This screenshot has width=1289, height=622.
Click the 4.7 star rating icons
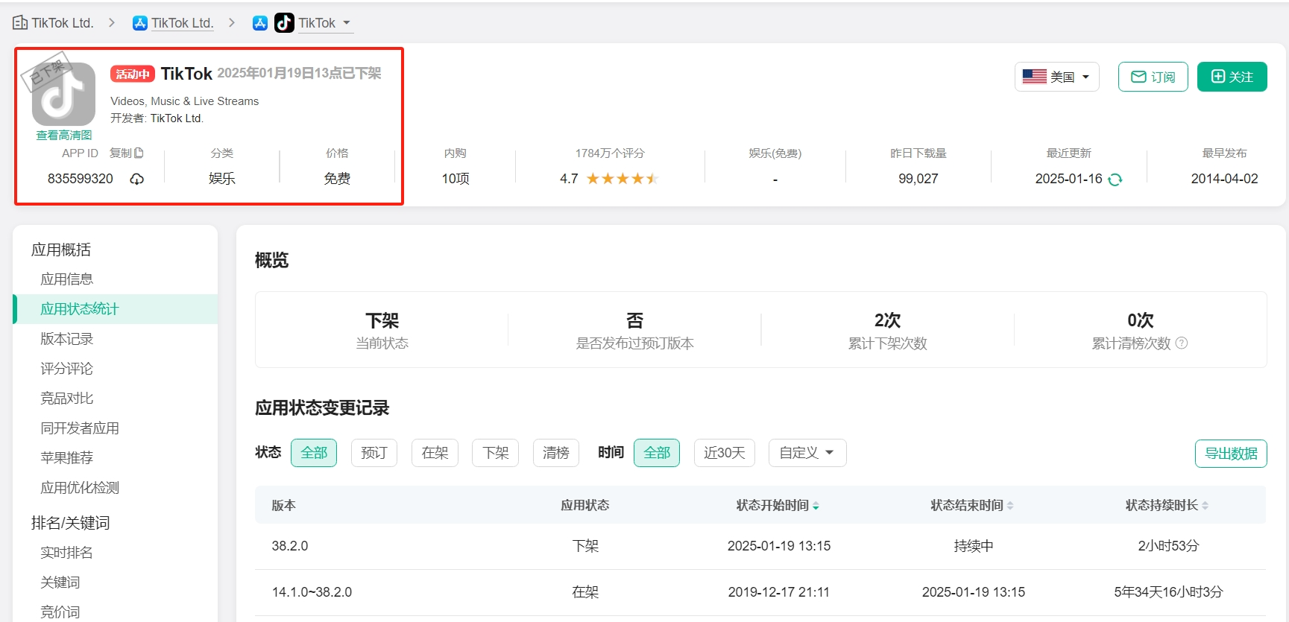[623, 179]
